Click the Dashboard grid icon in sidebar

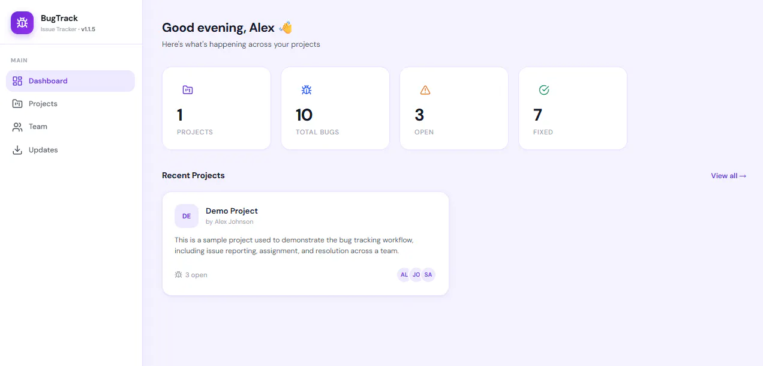click(17, 81)
